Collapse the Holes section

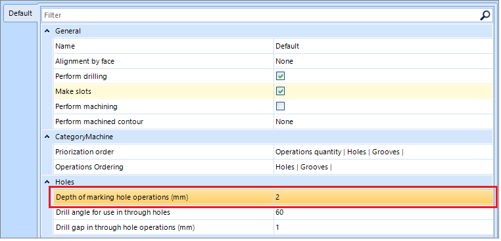47,182
